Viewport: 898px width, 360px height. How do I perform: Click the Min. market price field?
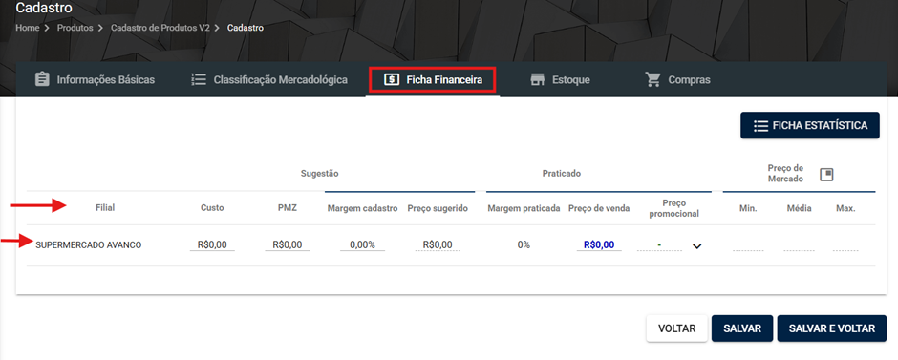pyautogui.click(x=748, y=245)
